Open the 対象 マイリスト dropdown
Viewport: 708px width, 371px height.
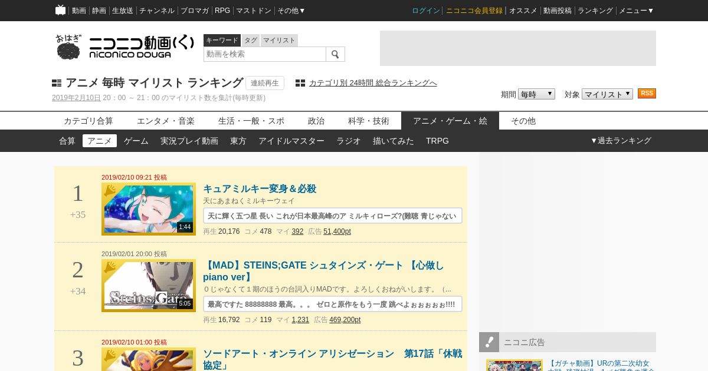click(607, 94)
